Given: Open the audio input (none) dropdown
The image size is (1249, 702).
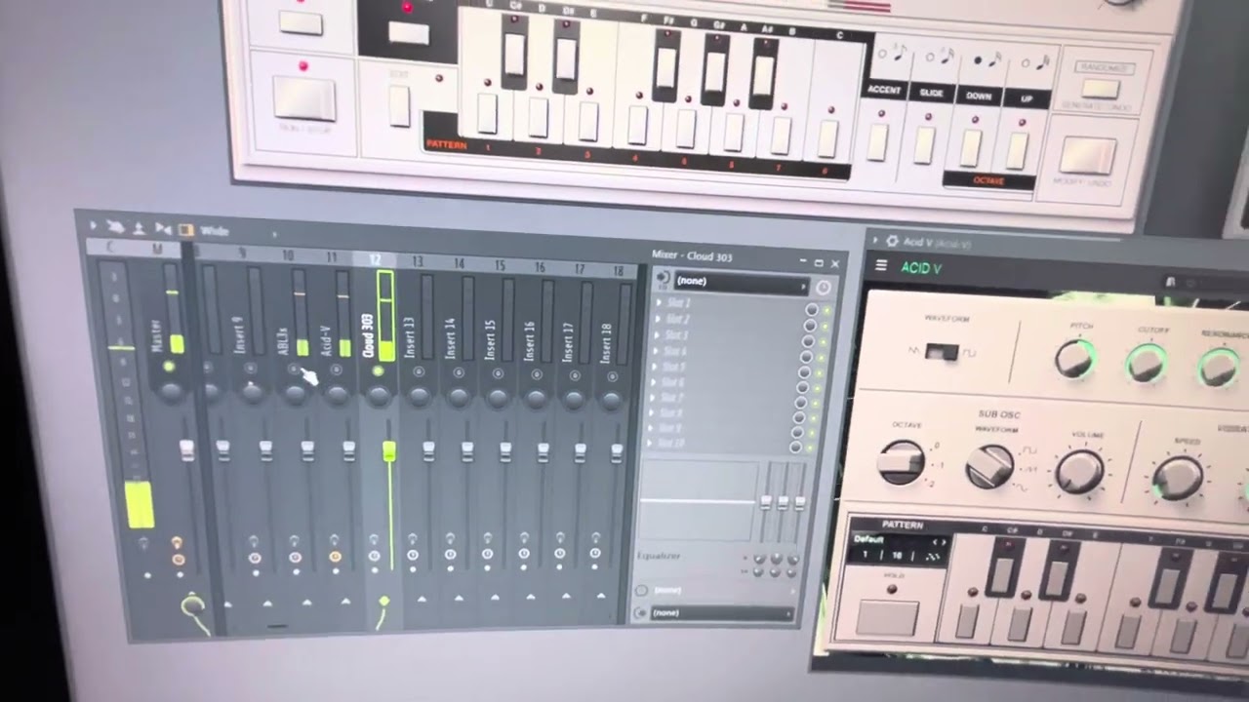Looking at the screenshot, I should [x=741, y=282].
